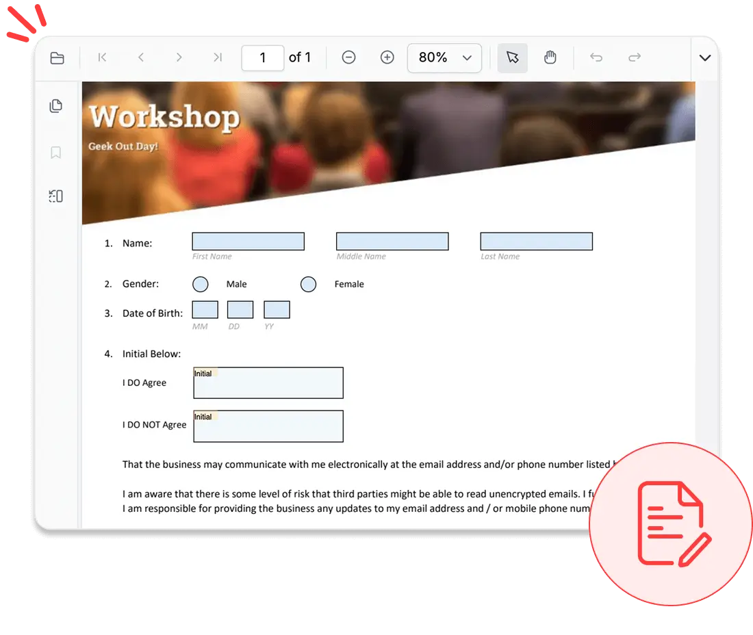Show the bookmarks panel
This screenshot has width=753, height=635.
55,152
